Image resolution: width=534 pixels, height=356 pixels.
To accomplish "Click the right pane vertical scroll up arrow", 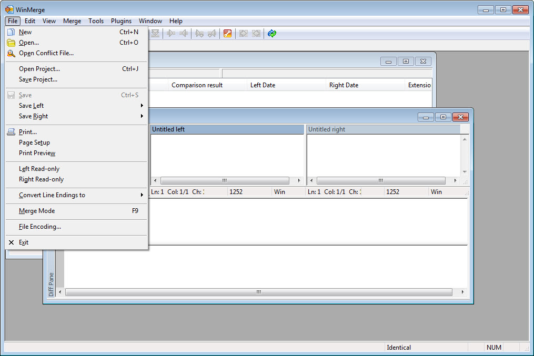I will click(x=465, y=139).
